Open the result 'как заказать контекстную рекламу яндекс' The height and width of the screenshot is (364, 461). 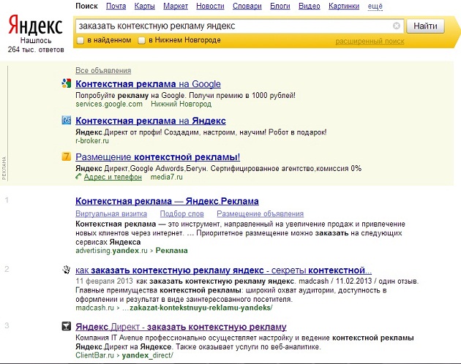[x=223, y=270]
